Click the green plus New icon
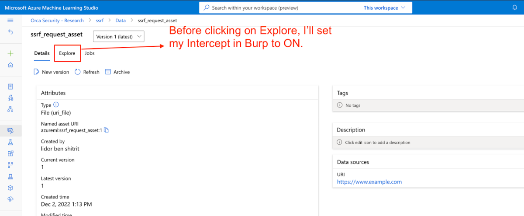This screenshot has width=524, height=216. click(x=10, y=53)
